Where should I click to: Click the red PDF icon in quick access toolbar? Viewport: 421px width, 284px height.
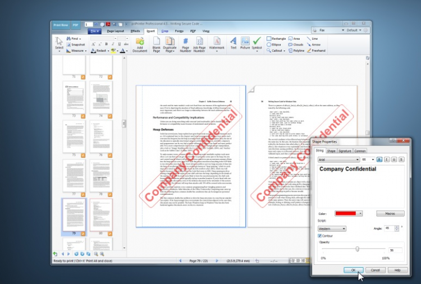pyautogui.click(x=108, y=25)
